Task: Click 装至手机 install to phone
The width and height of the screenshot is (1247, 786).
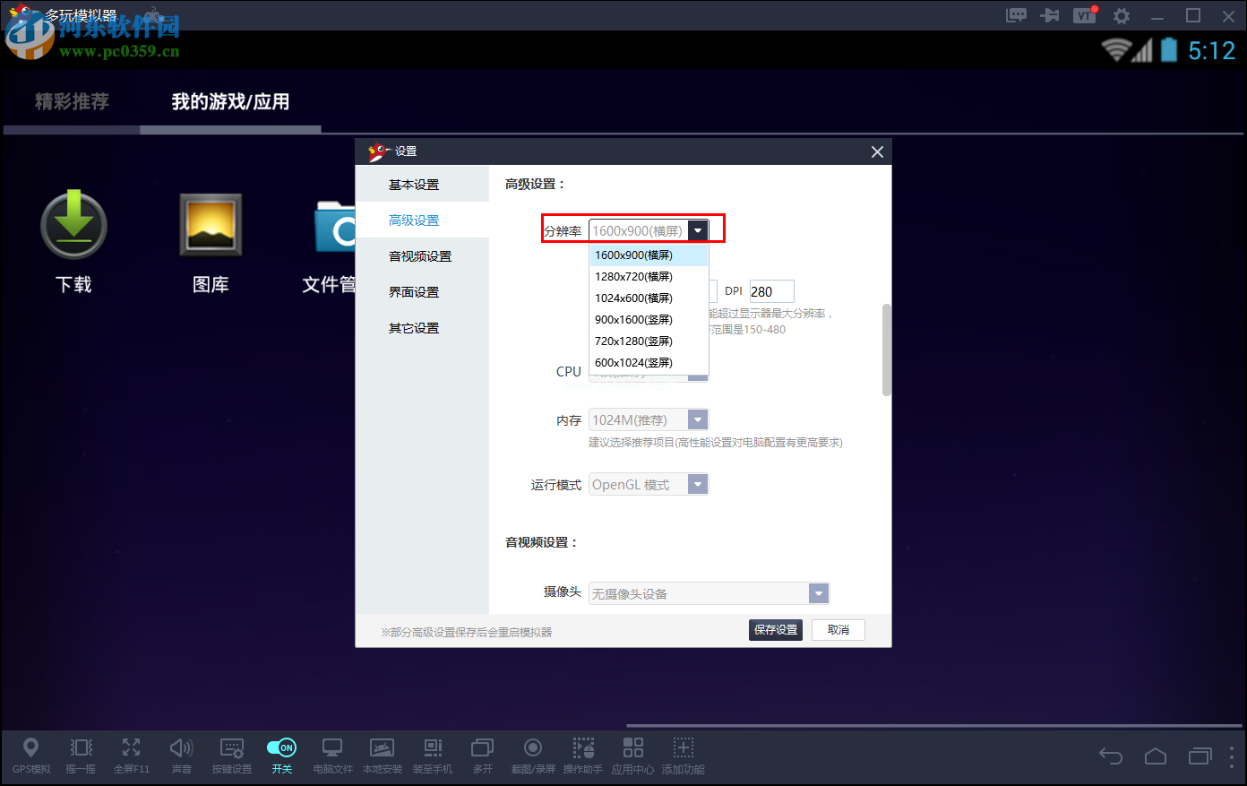Action: [x=433, y=755]
